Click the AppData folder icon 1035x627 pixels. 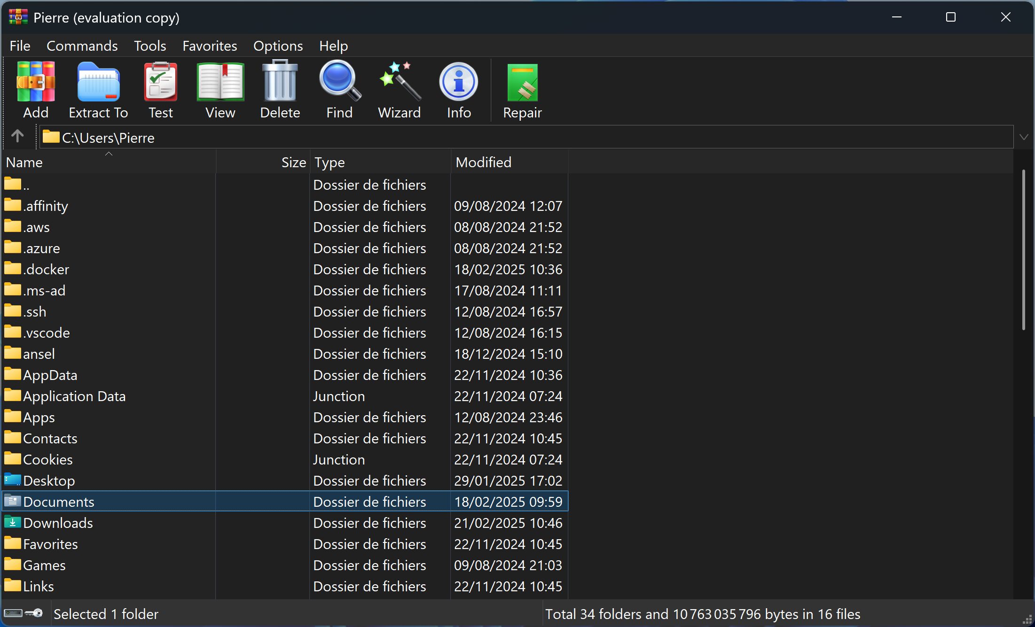pos(13,374)
